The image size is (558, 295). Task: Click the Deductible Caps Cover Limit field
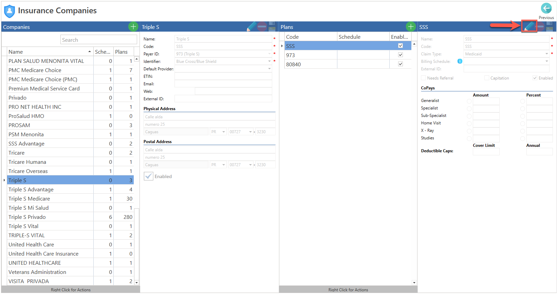tap(486, 152)
